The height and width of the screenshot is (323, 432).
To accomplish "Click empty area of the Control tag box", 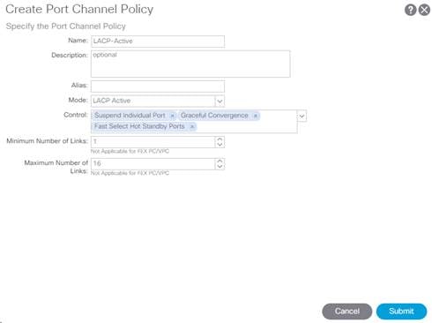I will [247, 127].
